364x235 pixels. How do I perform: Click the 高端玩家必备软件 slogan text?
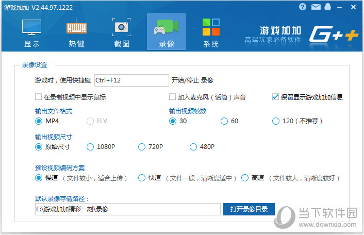[273, 40]
